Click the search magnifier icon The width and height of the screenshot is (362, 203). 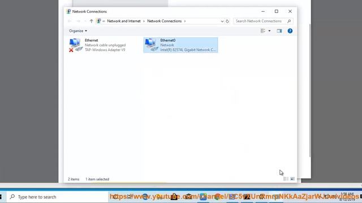pyautogui.click(x=289, y=21)
